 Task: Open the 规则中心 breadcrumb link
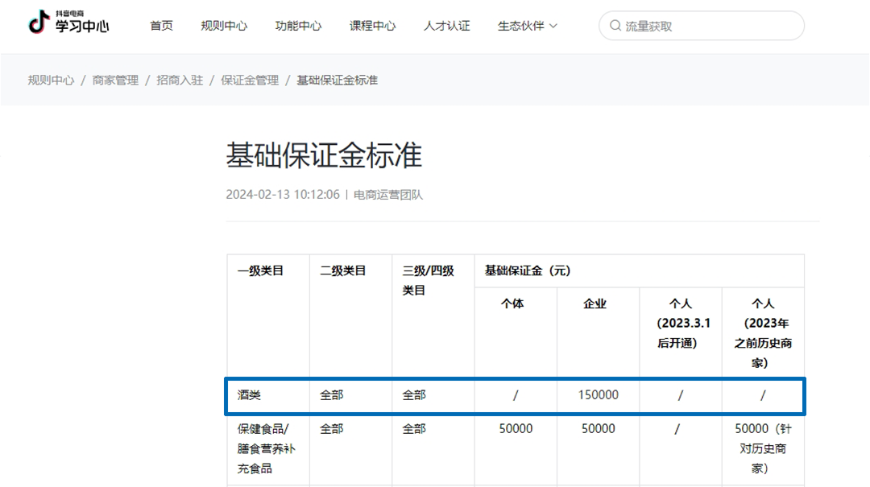[50, 80]
